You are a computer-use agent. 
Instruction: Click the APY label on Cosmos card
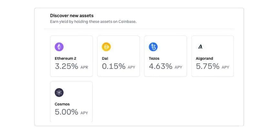[x=84, y=113]
